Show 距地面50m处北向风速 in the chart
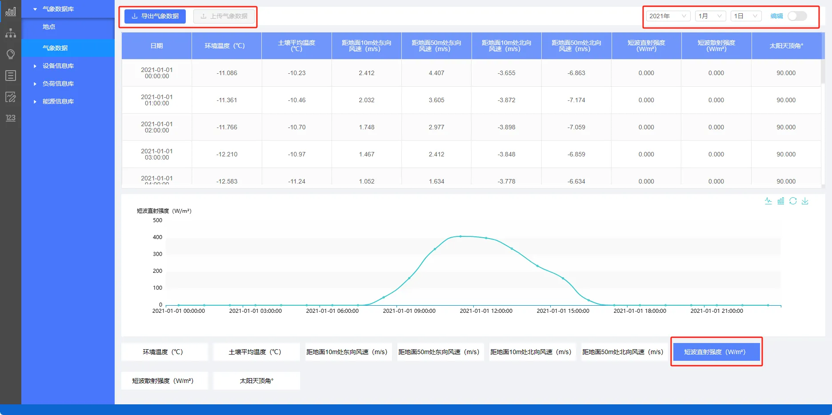This screenshot has width=832, height=415. 624,352
